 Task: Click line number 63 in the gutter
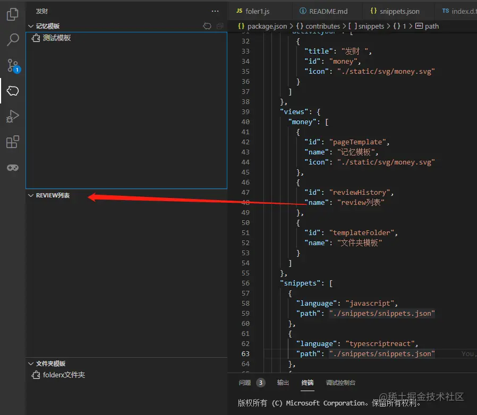point(245,353)
